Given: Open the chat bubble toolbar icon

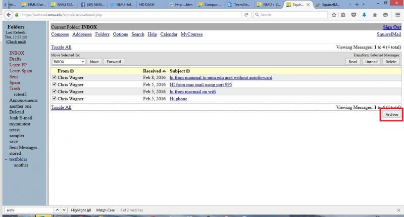Looking at the screenshot, I should 385,15.
